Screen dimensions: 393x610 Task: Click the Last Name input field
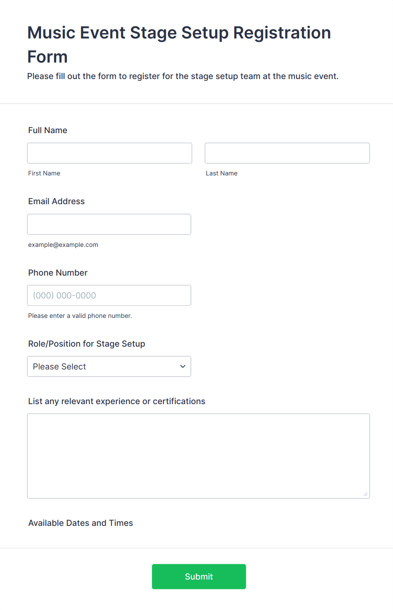(287, 153)
